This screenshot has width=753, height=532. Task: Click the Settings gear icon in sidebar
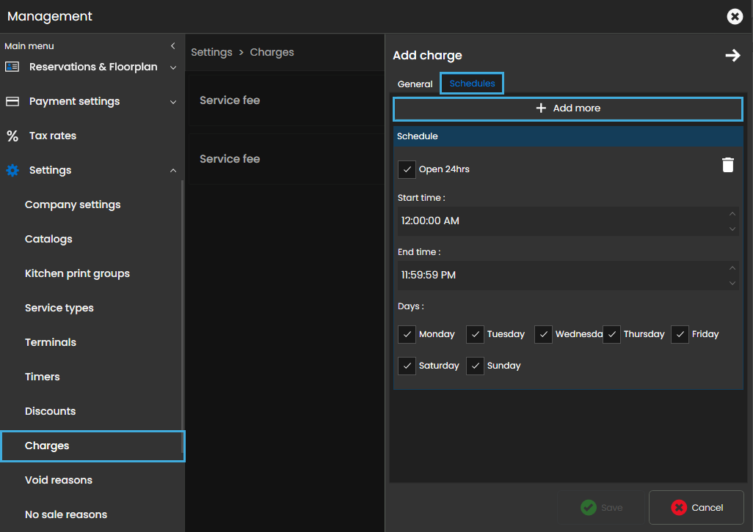pos(12,170)
